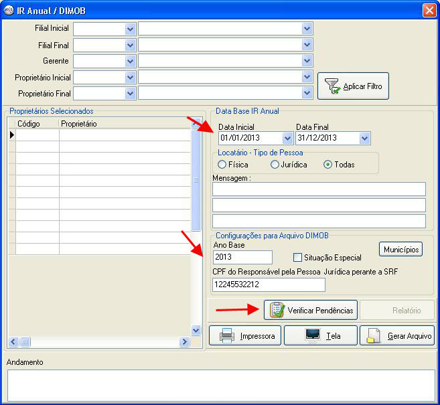Click the Ano Base input field
Image resolution: width=440 pixels, height=405 pixels.
242,257
